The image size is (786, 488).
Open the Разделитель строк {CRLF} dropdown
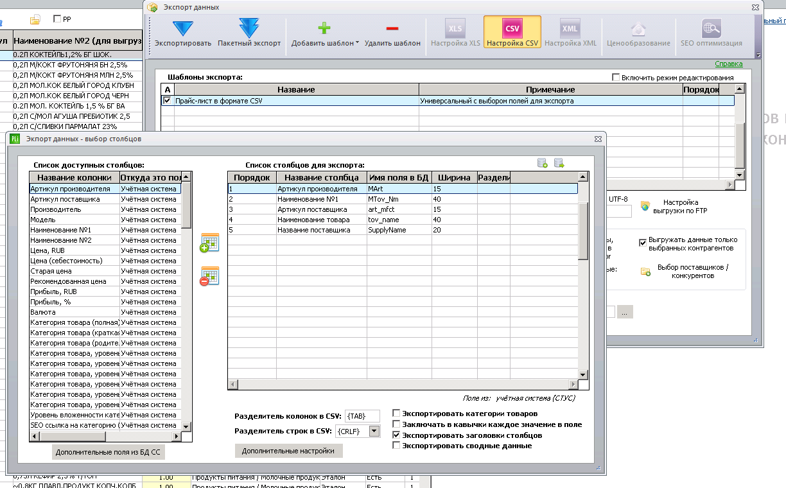coord(374,431)
